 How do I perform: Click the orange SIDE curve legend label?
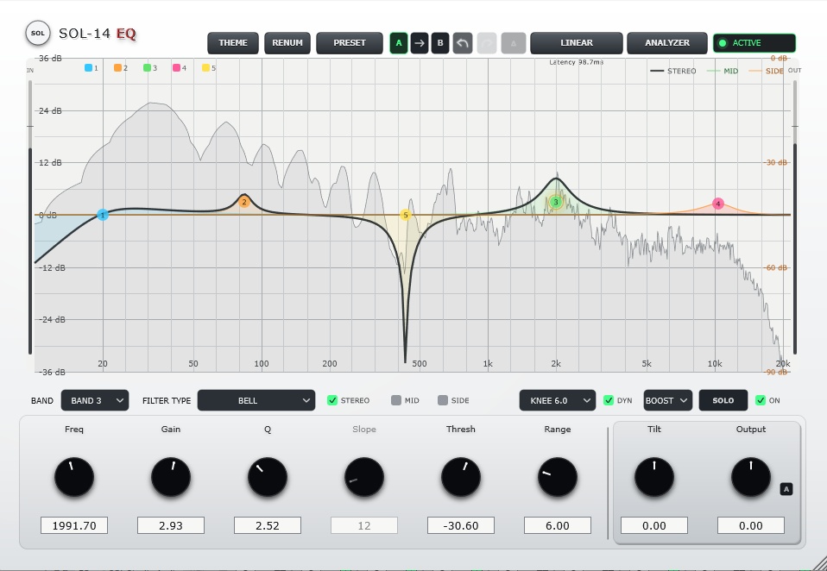(774, 71)
